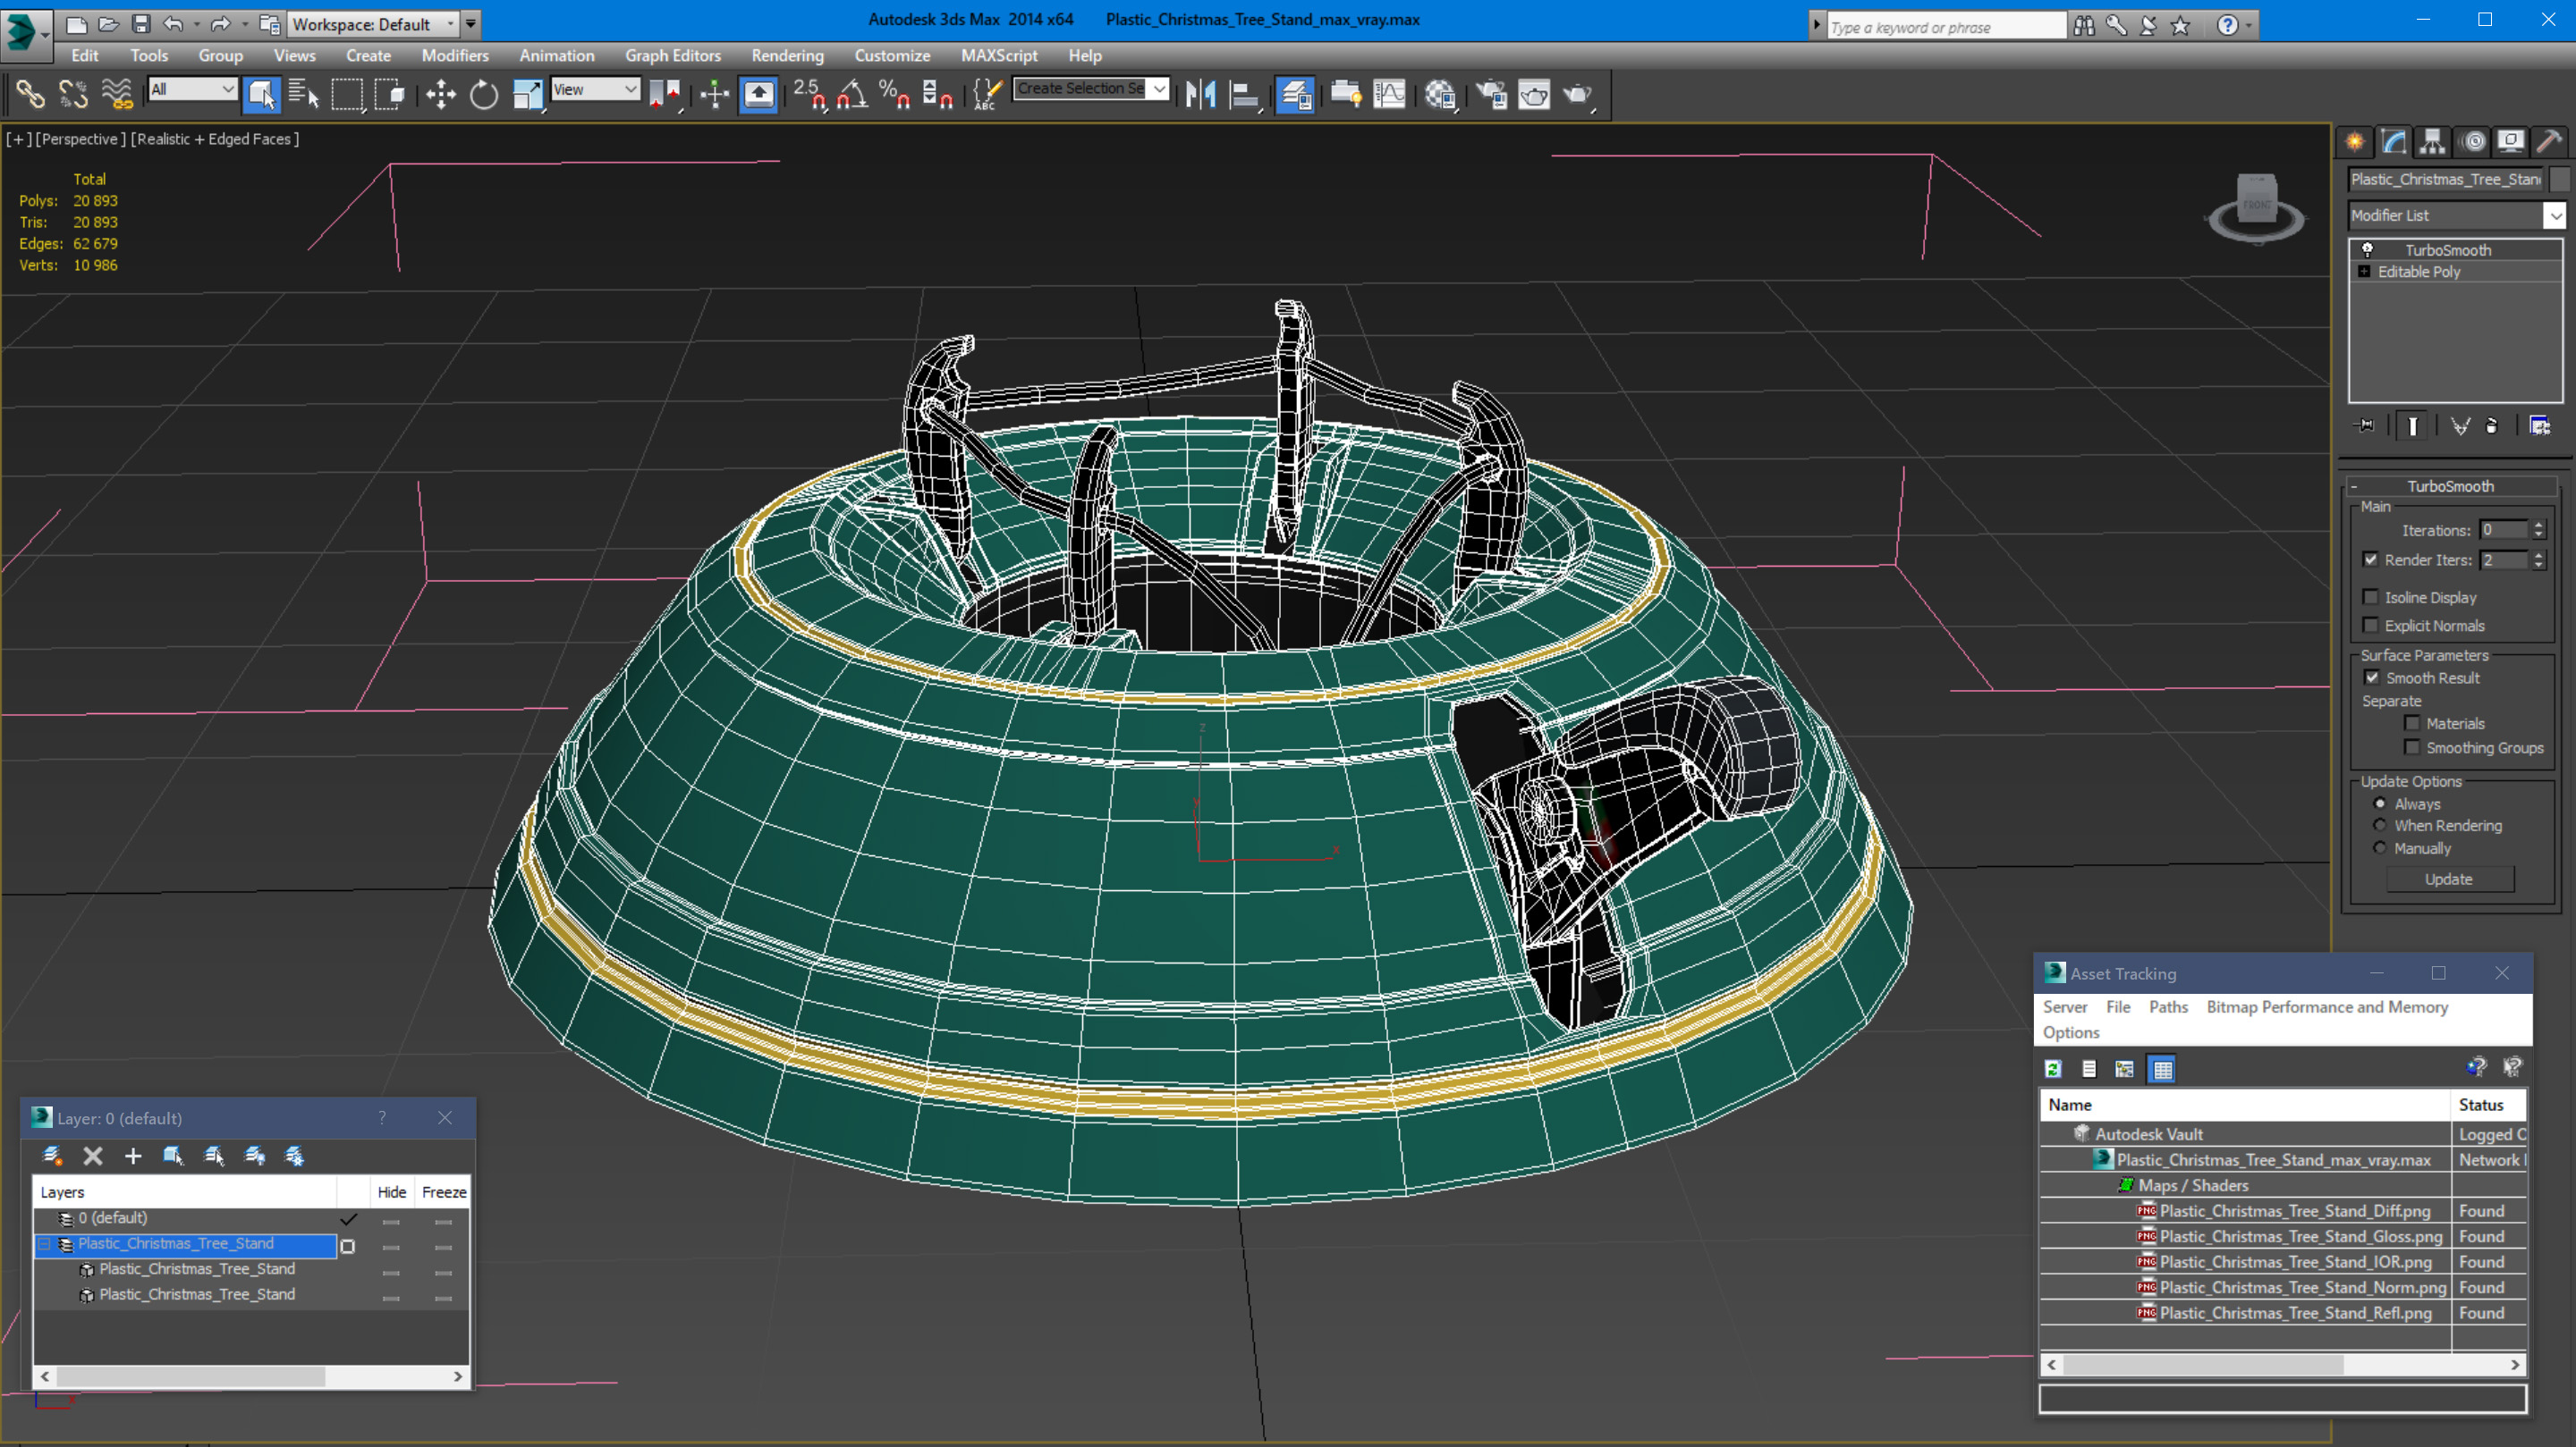
Task: Click Delete layer X icon
Action: (93, 1157)
